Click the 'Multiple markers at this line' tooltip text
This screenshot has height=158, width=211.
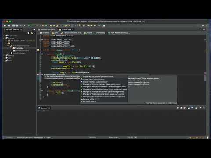point(54,75)
